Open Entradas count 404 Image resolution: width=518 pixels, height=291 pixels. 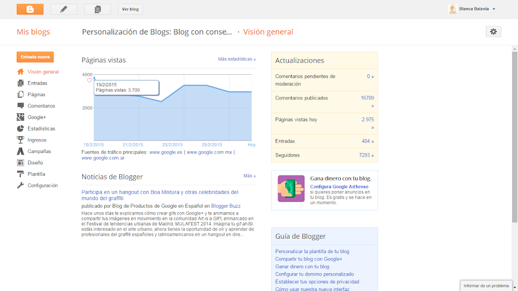pos(368,141)
